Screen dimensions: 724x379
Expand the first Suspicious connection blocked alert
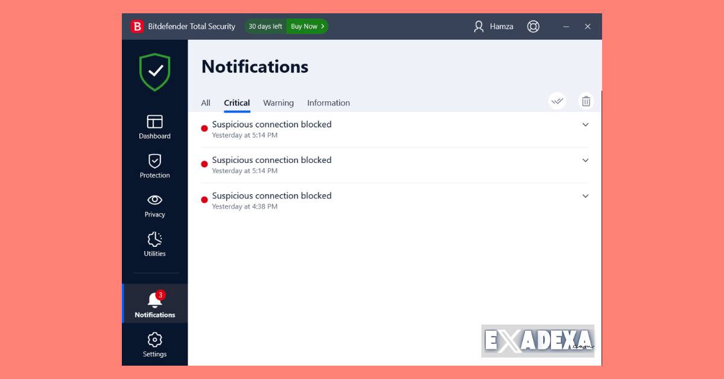pyautogui.click(x=585, y=124)
